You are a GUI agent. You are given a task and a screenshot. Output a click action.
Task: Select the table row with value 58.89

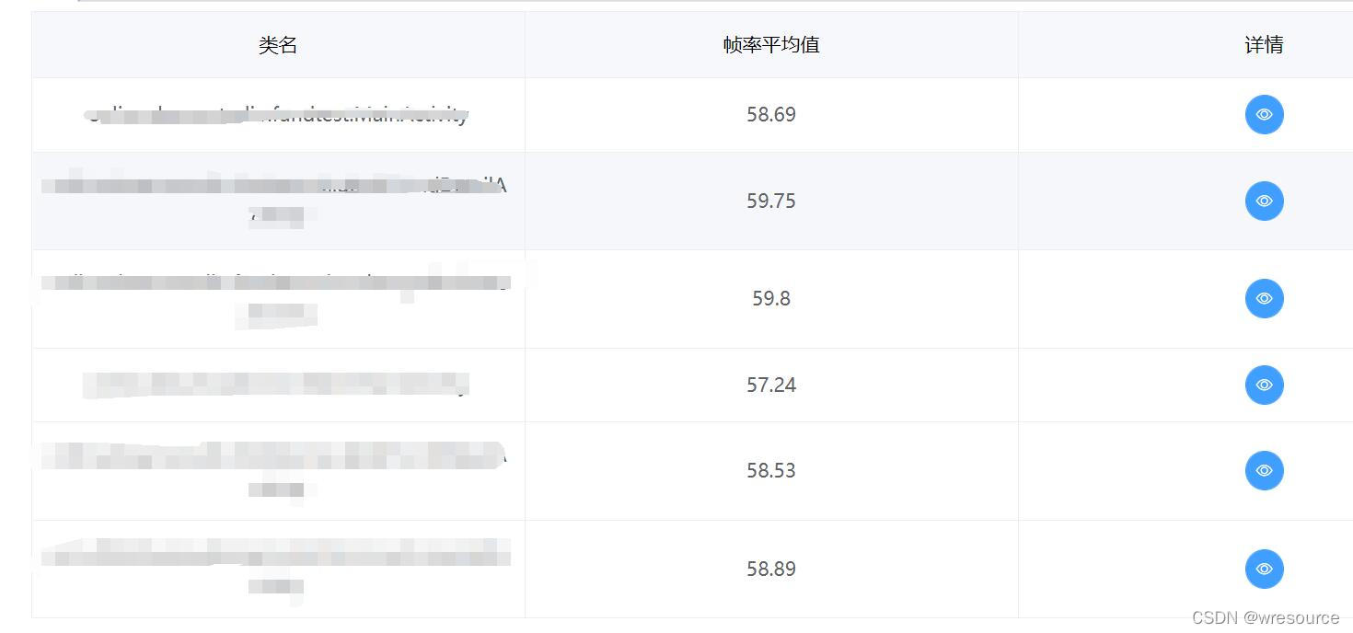(770, 569)
